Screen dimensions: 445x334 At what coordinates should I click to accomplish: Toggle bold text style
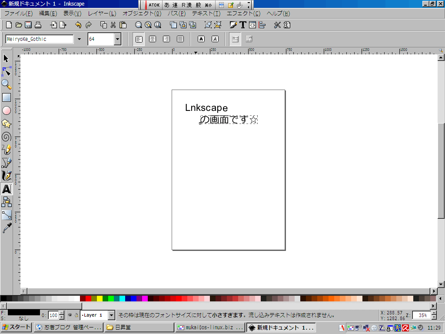coord(201,39)
